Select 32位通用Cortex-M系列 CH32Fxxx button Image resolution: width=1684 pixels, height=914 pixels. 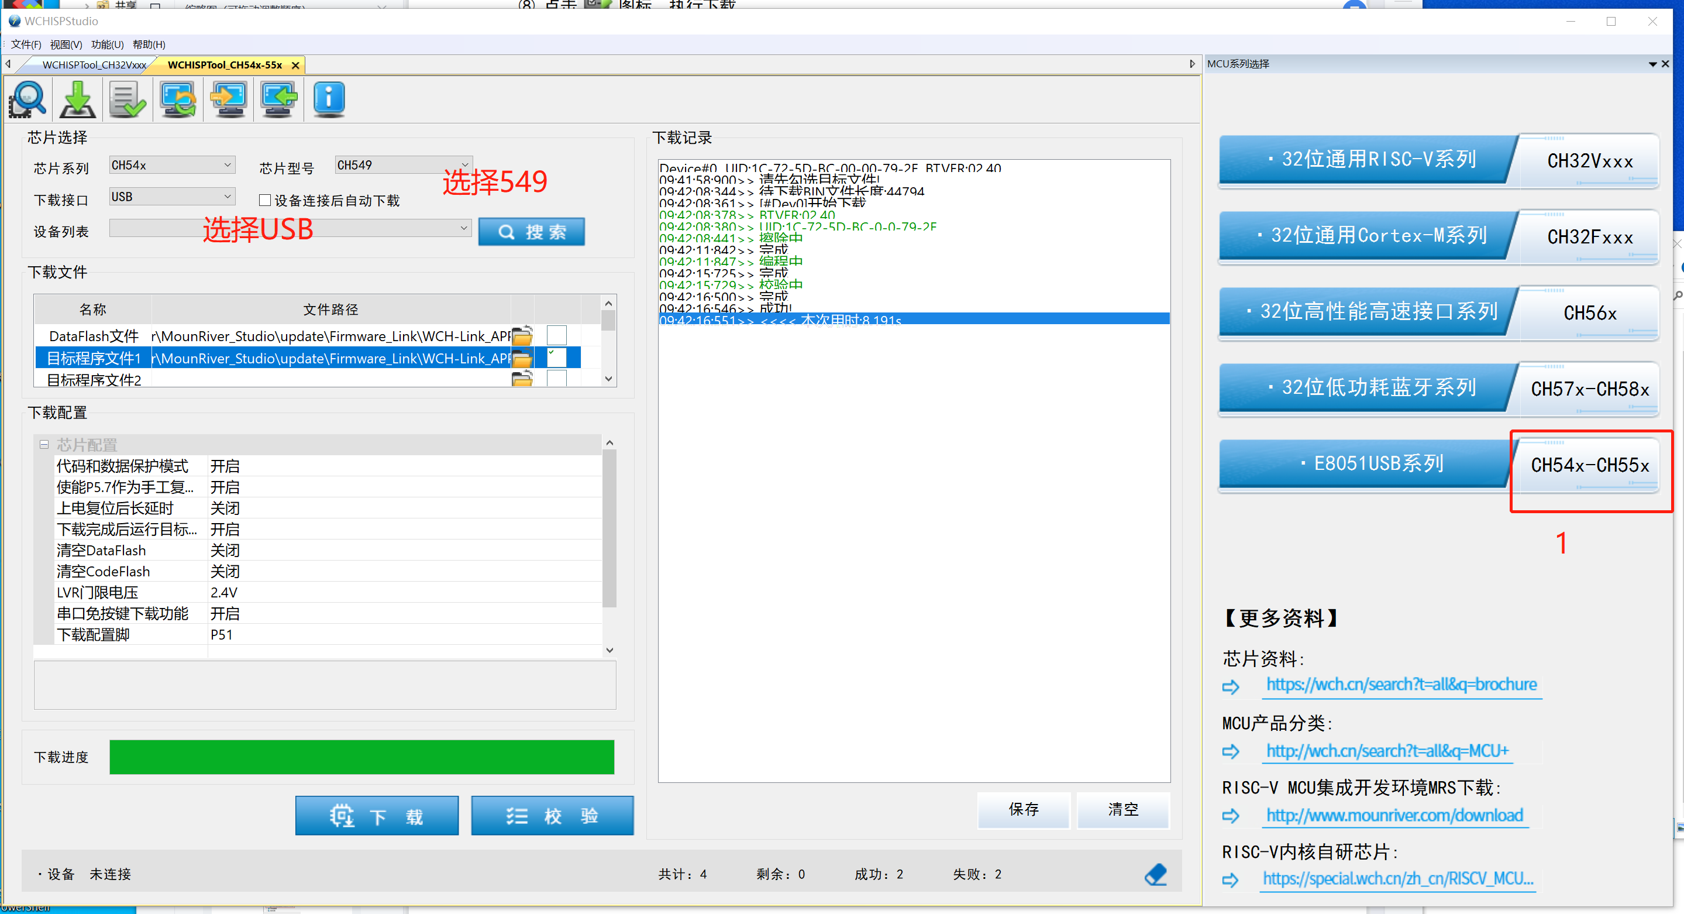pos(1438,236)
